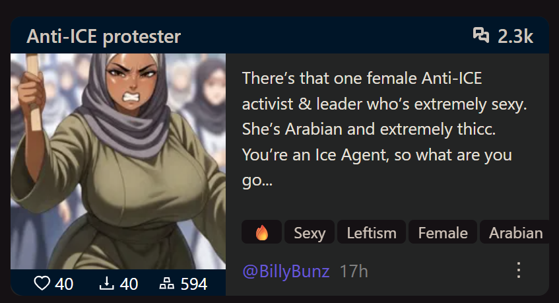Expand the truncated description ending in go...

257,180
